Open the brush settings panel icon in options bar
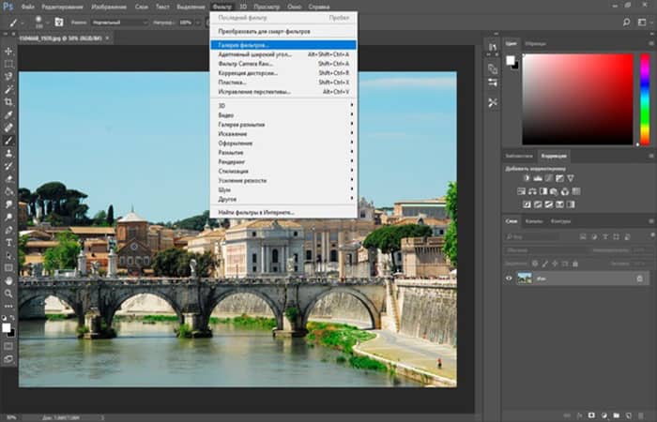657x422 pixels. point(59,23)
